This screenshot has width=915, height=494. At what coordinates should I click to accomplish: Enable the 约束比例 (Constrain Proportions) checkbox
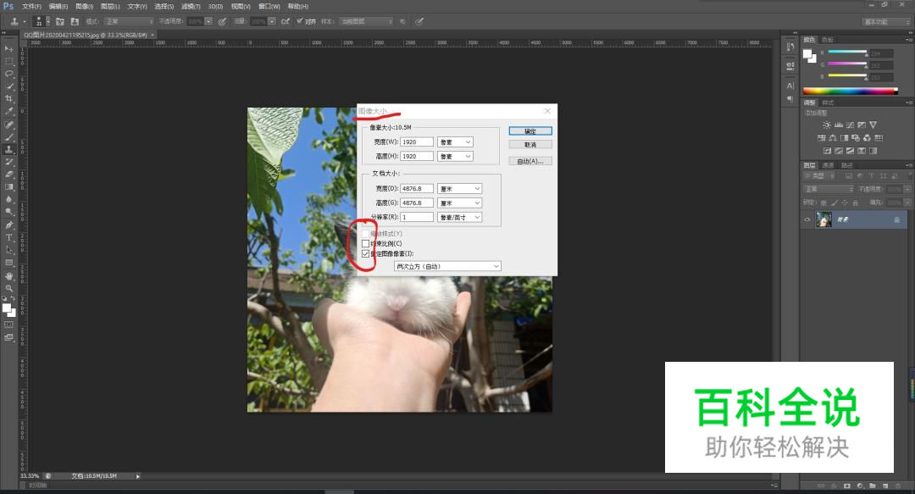(x=366, y=243)
